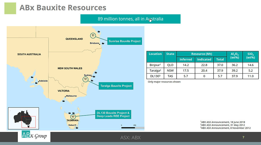Click the Sydney city label
The height and width of the screenshot is (145, 261).
point(88,75)
